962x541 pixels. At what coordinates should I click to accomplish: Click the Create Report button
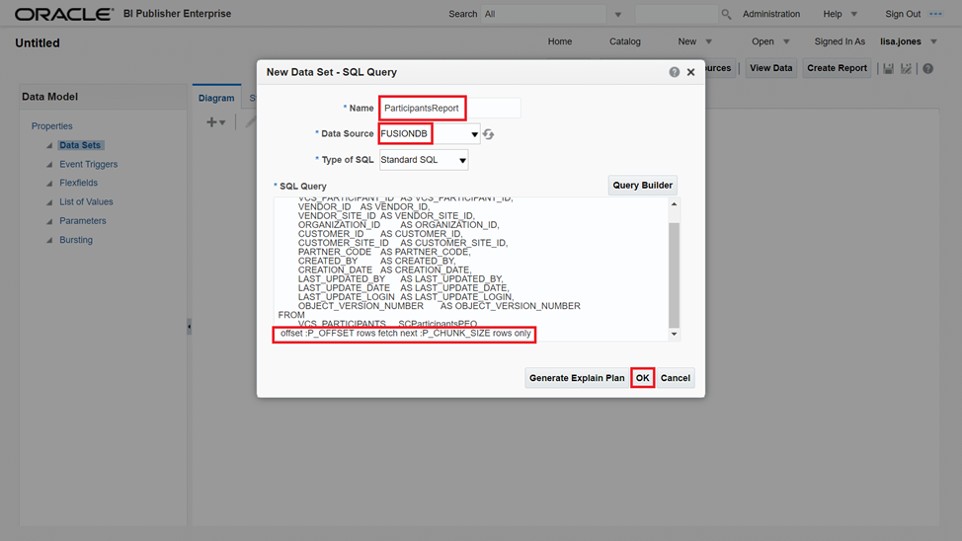pyautogui.click(x=837, y=68)
